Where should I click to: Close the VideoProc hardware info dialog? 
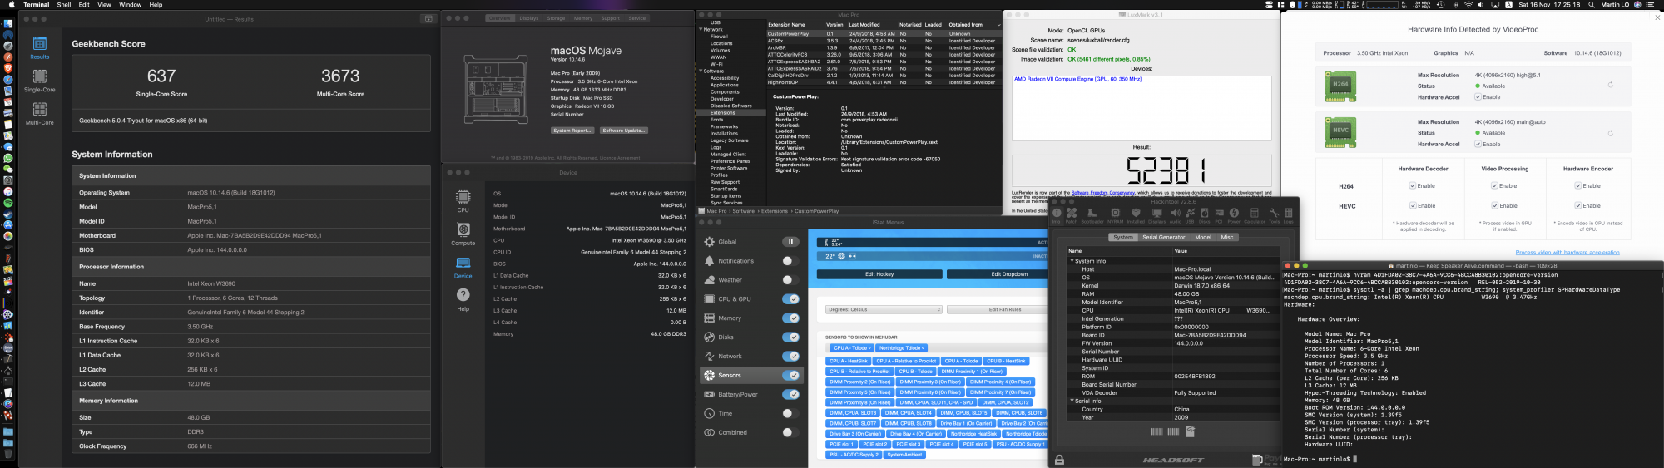[x=1657, y=17]
